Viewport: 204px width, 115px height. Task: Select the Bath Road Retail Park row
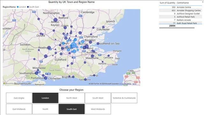(x=180, y=23)
